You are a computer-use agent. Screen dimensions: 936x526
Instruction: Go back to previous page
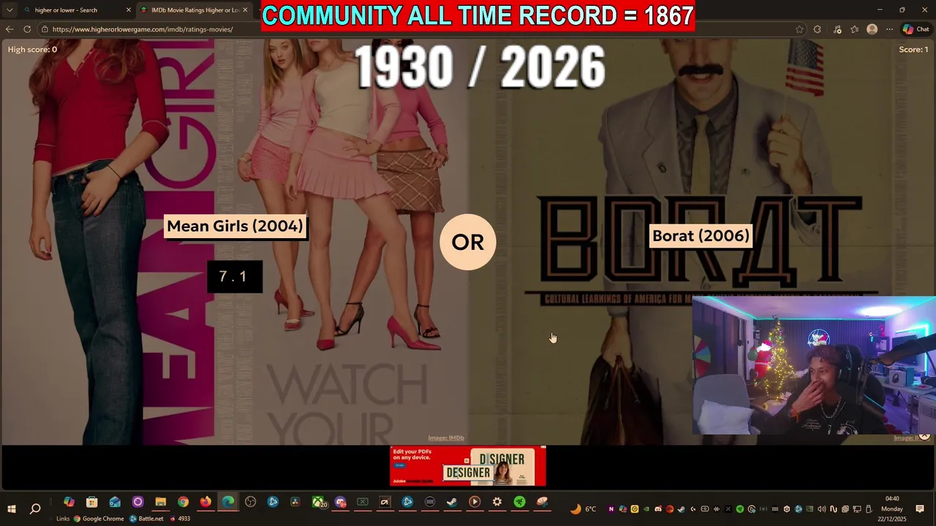click(10, 29)
